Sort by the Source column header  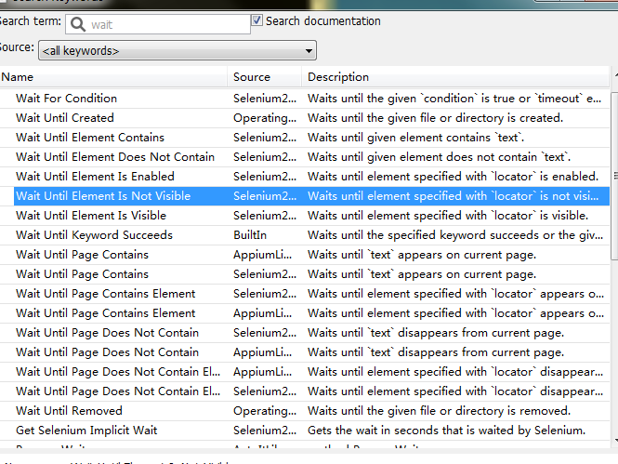click(264, 77)
